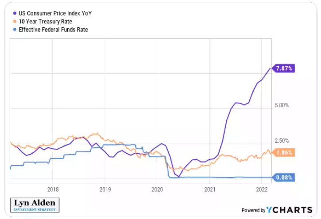321x219 pixels.
Task: Click the 2021 x-axis label
Action: click(x=209, y=189)
